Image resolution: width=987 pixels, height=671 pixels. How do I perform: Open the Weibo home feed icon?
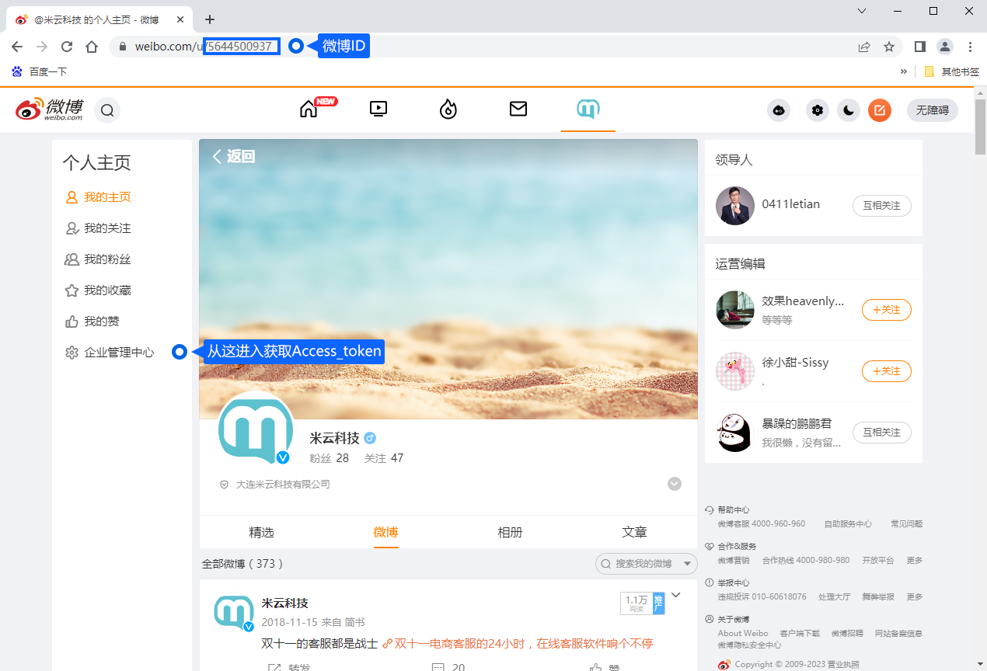tap(309, 109)
